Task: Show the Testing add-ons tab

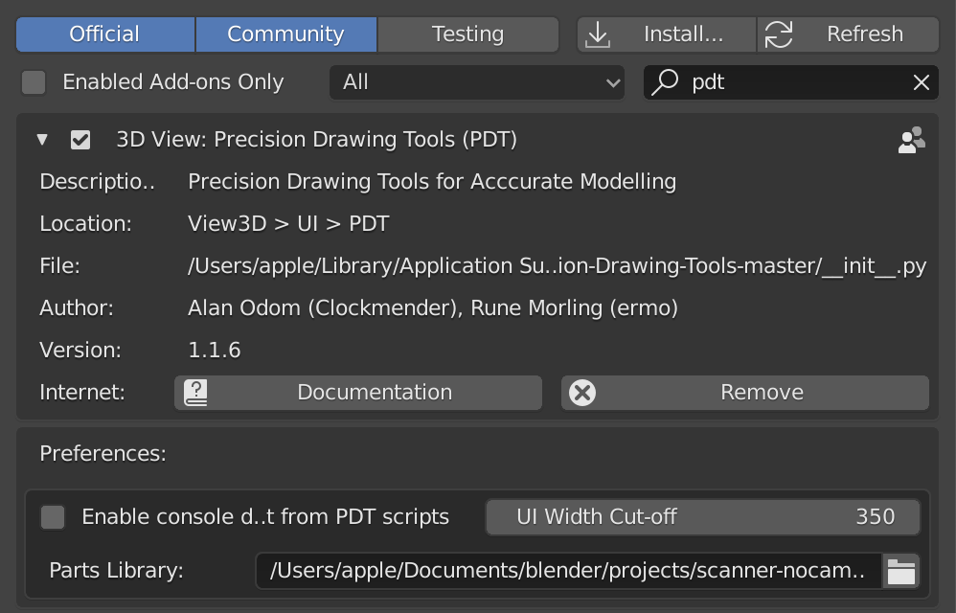Action: pos(467,34)
